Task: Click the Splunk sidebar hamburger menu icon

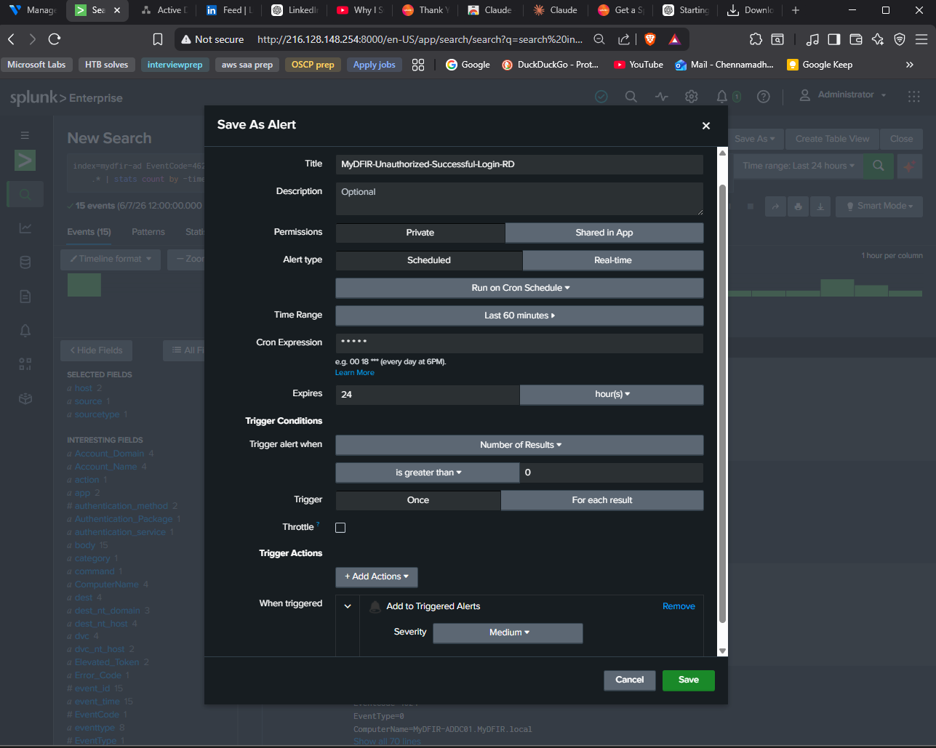Action: click(x=25, y=135)
